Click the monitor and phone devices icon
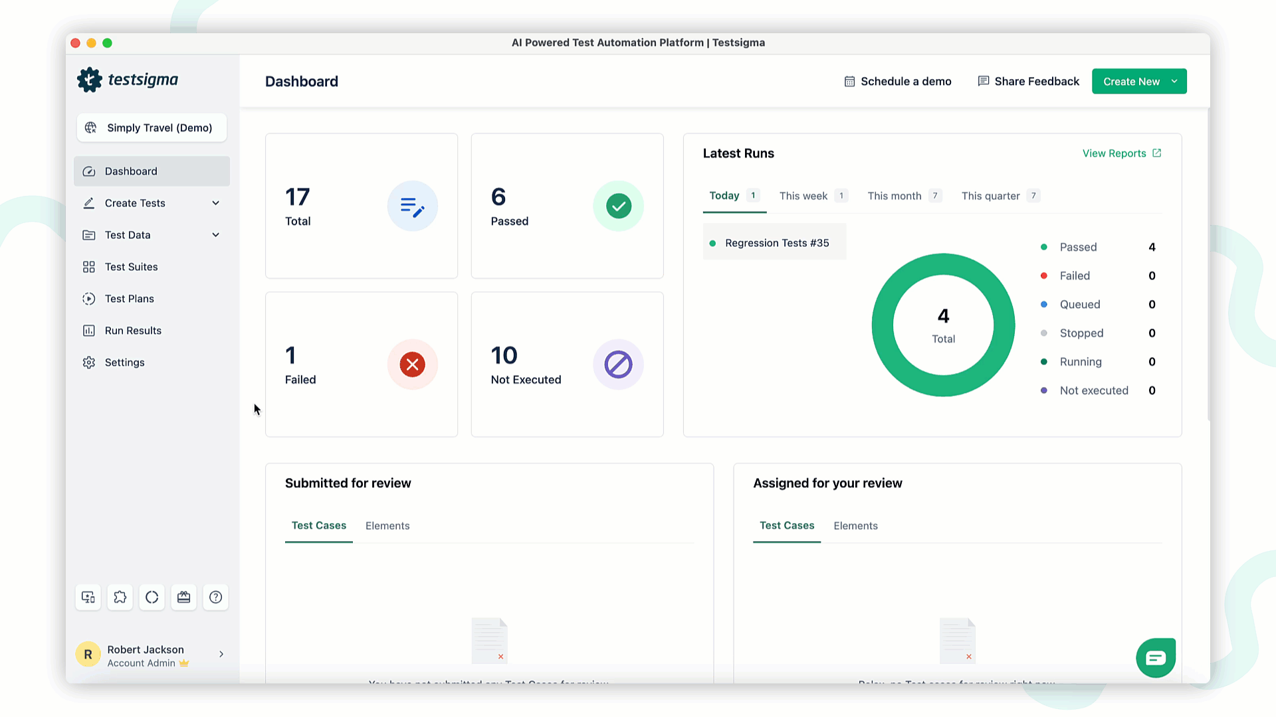The height and width of the screenshot is (717, 1276). [88, 597]
